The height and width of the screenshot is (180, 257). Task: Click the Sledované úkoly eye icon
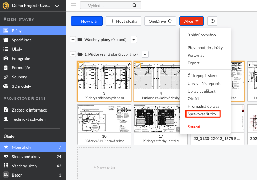6,156
